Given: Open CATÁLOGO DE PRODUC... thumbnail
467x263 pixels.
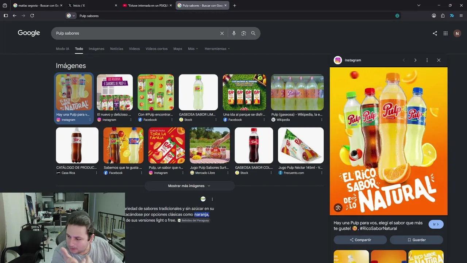Looking at the screenshot, I should click(x=77, y=145).
